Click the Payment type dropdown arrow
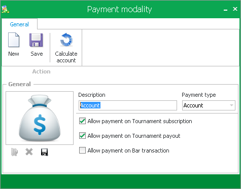Viewport: 241px width, 189px height. coord(231,105)
